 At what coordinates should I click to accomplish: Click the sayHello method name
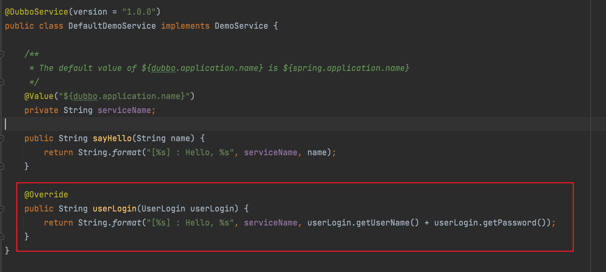tap(112, 138)
